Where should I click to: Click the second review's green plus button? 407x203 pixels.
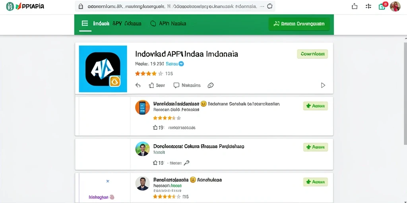[315, 147]
